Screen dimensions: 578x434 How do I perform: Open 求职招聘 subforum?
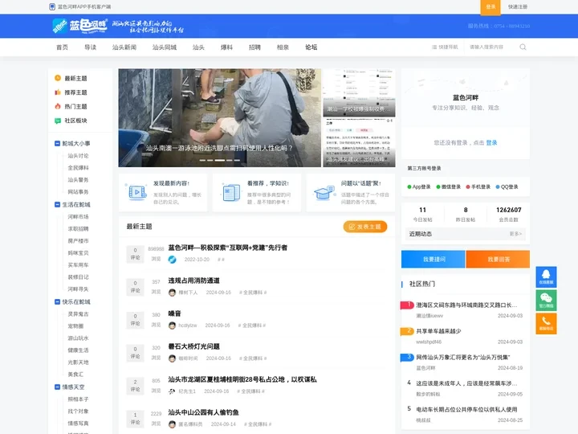(78, 229)
